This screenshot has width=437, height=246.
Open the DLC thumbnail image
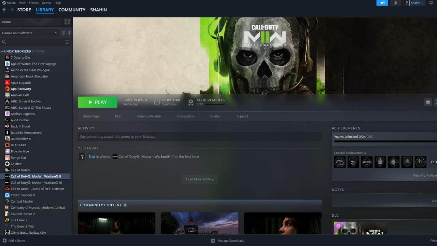361,228
